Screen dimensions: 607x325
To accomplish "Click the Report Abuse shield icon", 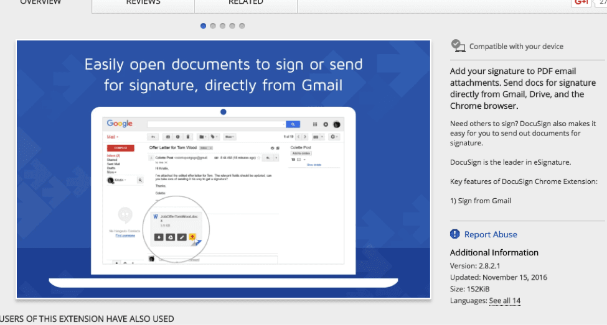I will tap(455, 234).
